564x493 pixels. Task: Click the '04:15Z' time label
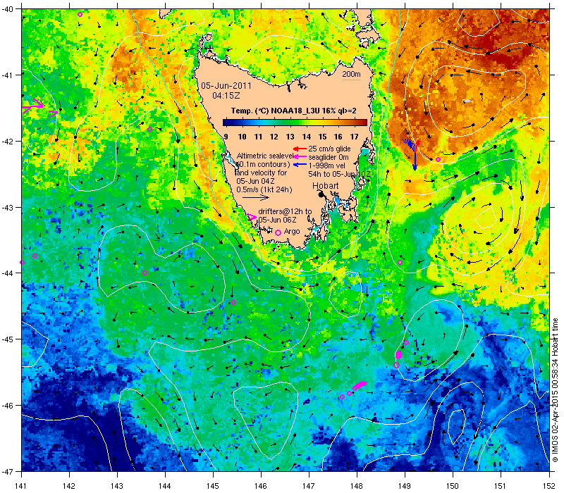226,96
